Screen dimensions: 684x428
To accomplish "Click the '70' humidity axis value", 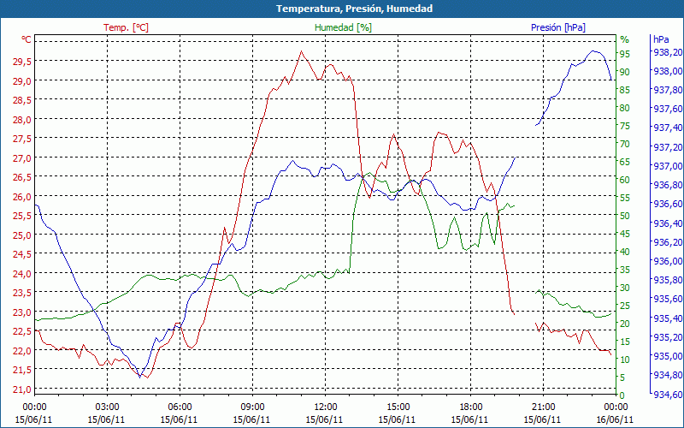I will point(625,144).
